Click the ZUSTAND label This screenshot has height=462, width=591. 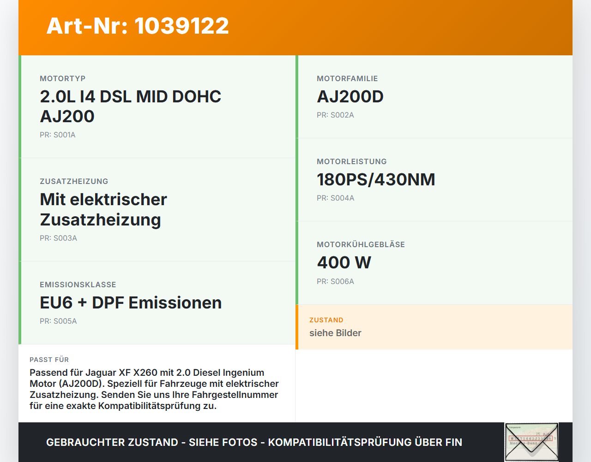[x=326, y=320]
